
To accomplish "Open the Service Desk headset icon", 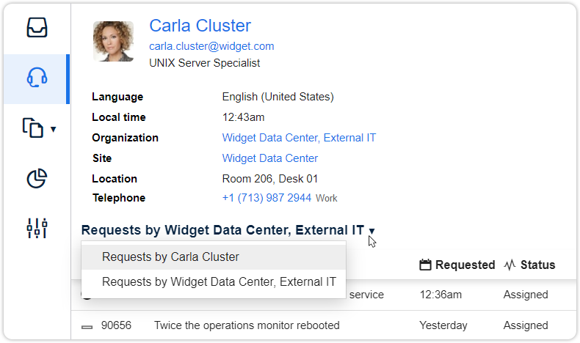I will coord(37,78).
